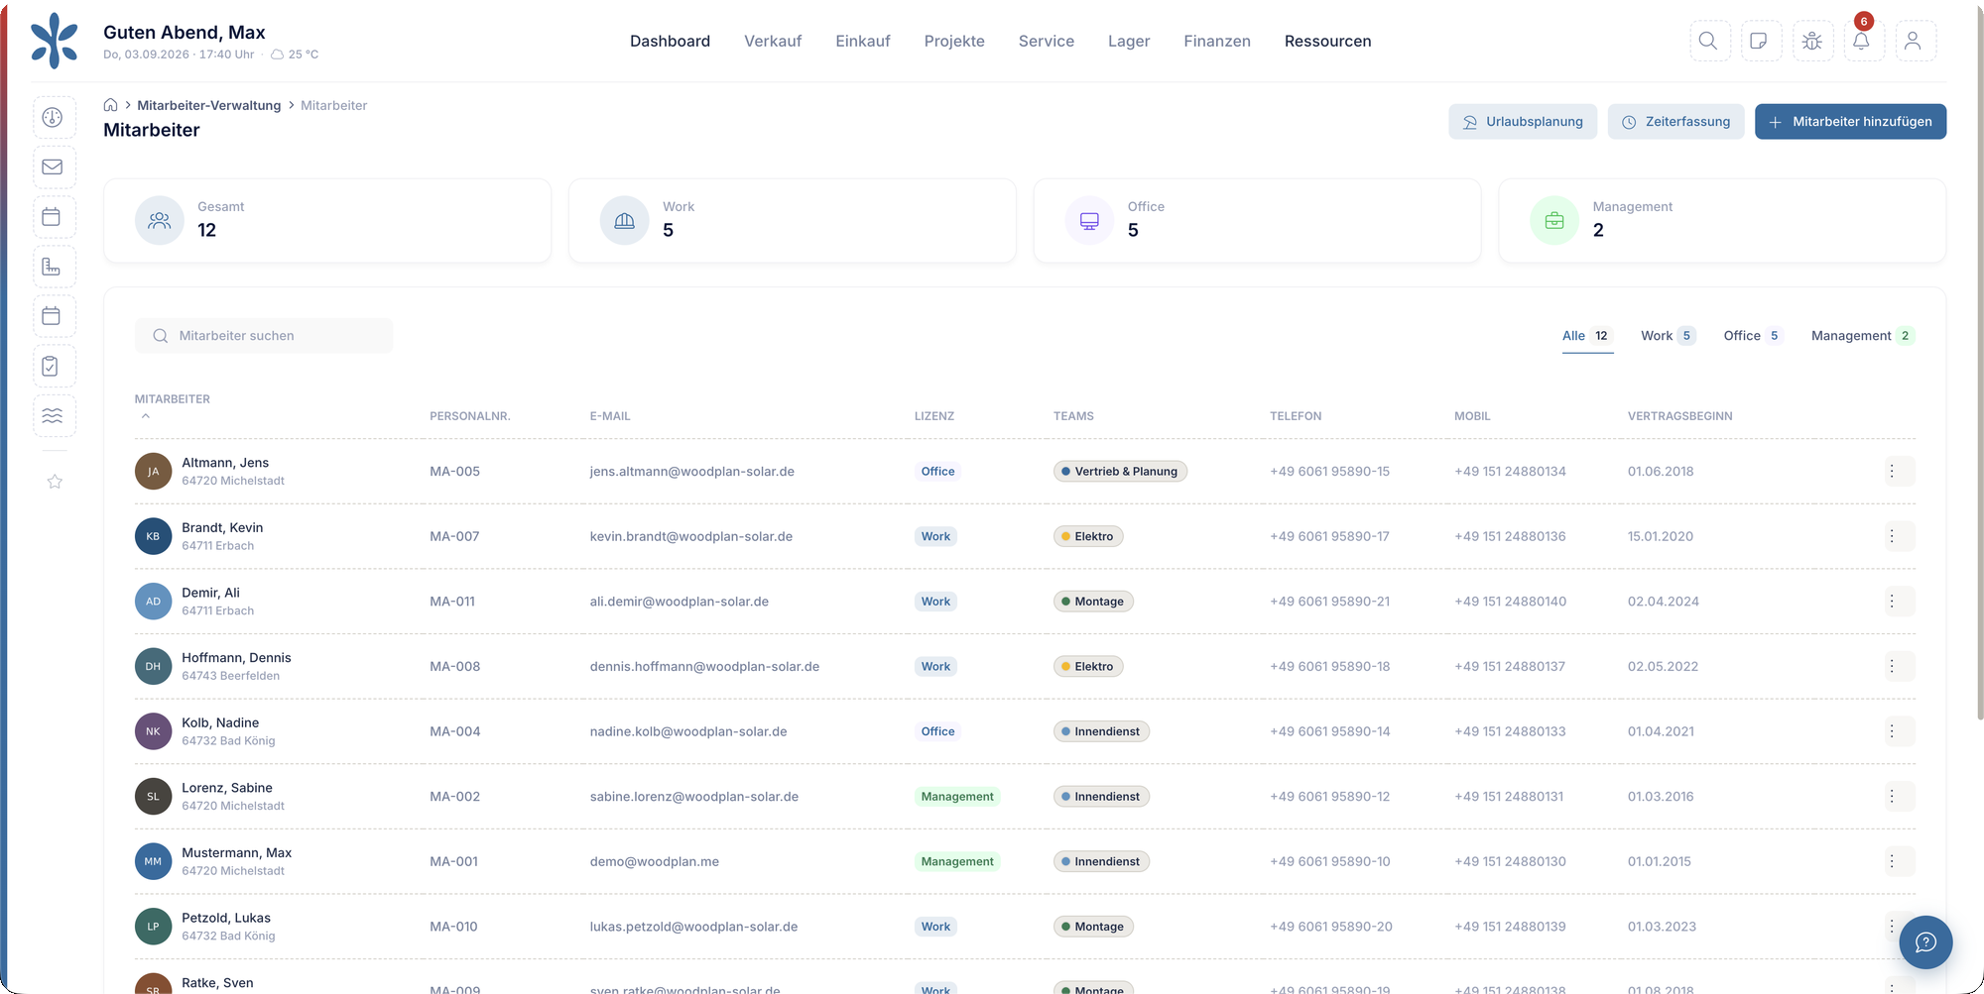Screen dimensions: 1984x994
Task: Open the help chat bubble button
Action: (x=1925, y=942)
